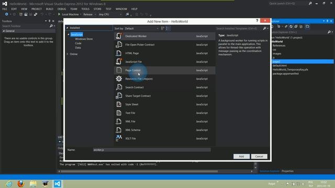Screen dimensions: 335x188
Task: Select the XSLT File template icon
Action: pos(119,138)
